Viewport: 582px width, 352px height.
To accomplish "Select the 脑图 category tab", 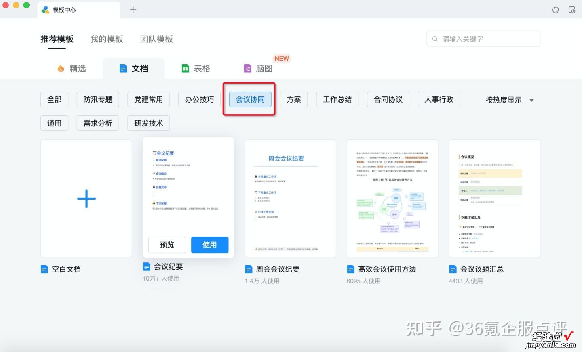I will (x=259, y=69).
